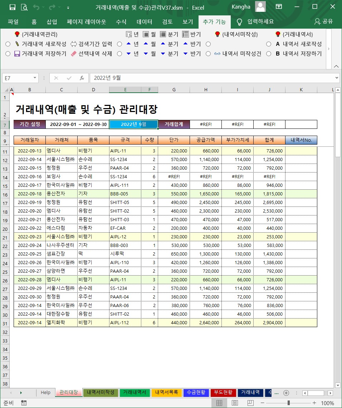Screen dimensions: 342x408
Task: Open the 페이지 레이아웃 ribbon tab
Action: [x=86, y=21]
